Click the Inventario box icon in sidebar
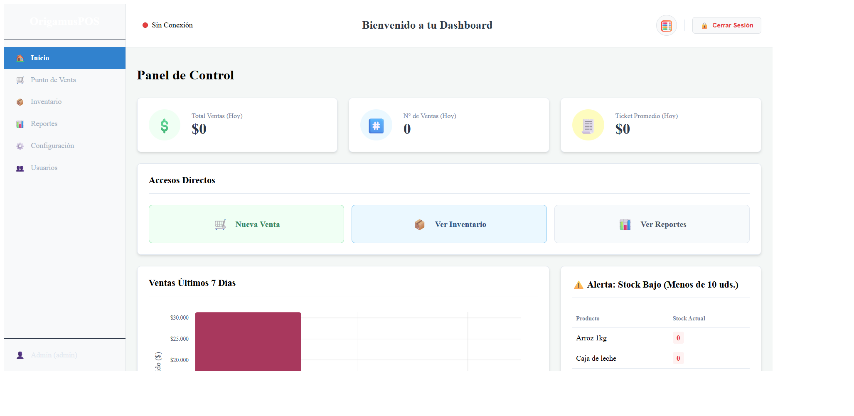The width and height of the screenshot is (854, 416). point(20,102)
